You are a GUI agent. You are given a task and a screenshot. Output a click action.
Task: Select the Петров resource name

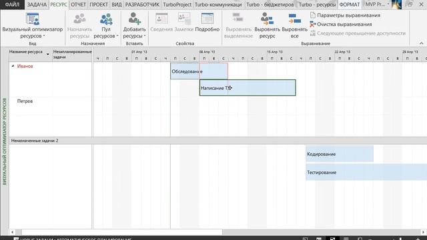click(25, 101)
